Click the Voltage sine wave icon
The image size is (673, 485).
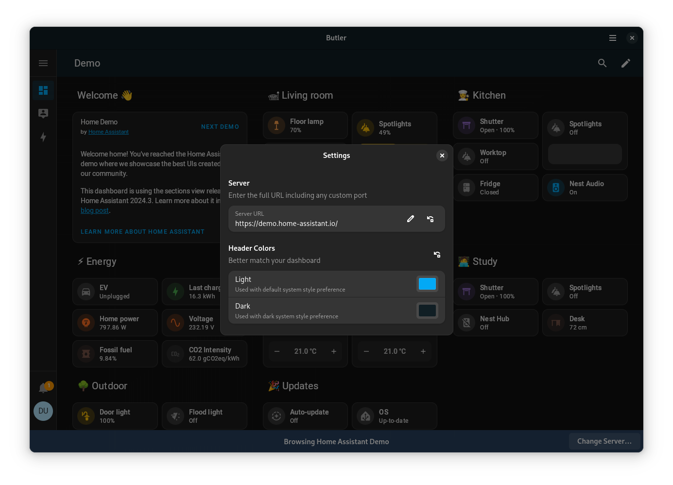click(175, 323)
